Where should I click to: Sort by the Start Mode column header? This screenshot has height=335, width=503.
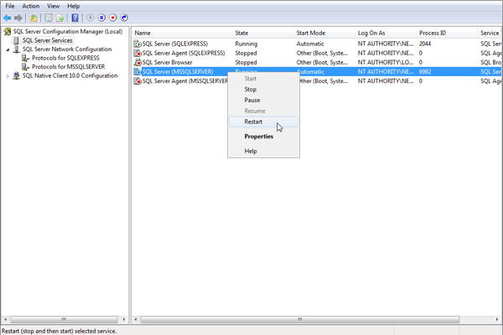click(324, 33)
